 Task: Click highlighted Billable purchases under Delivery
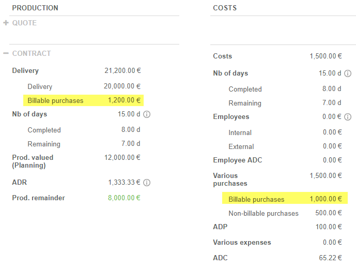[55, 100]
